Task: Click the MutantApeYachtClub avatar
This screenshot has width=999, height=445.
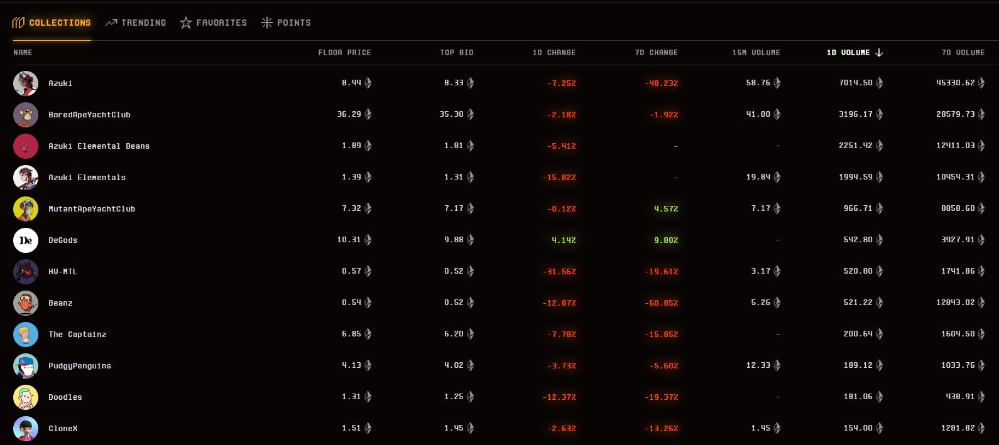Action: click(26, 209)
